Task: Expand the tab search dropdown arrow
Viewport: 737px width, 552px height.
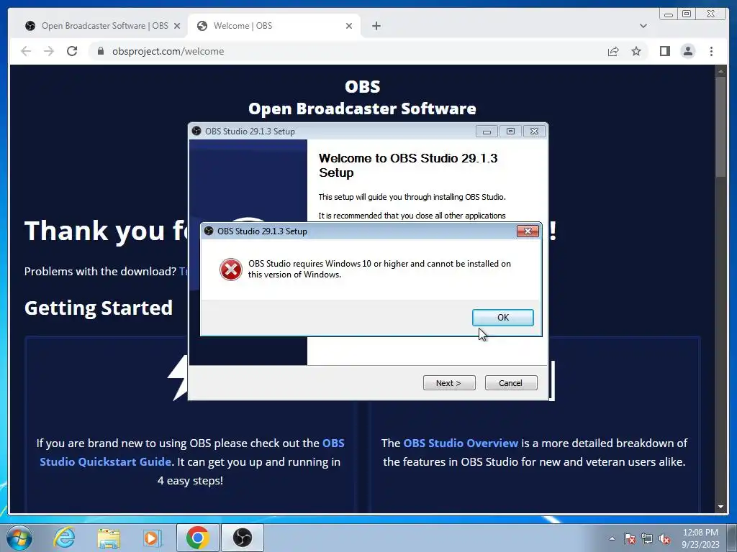Action: [x=643, y=26]
